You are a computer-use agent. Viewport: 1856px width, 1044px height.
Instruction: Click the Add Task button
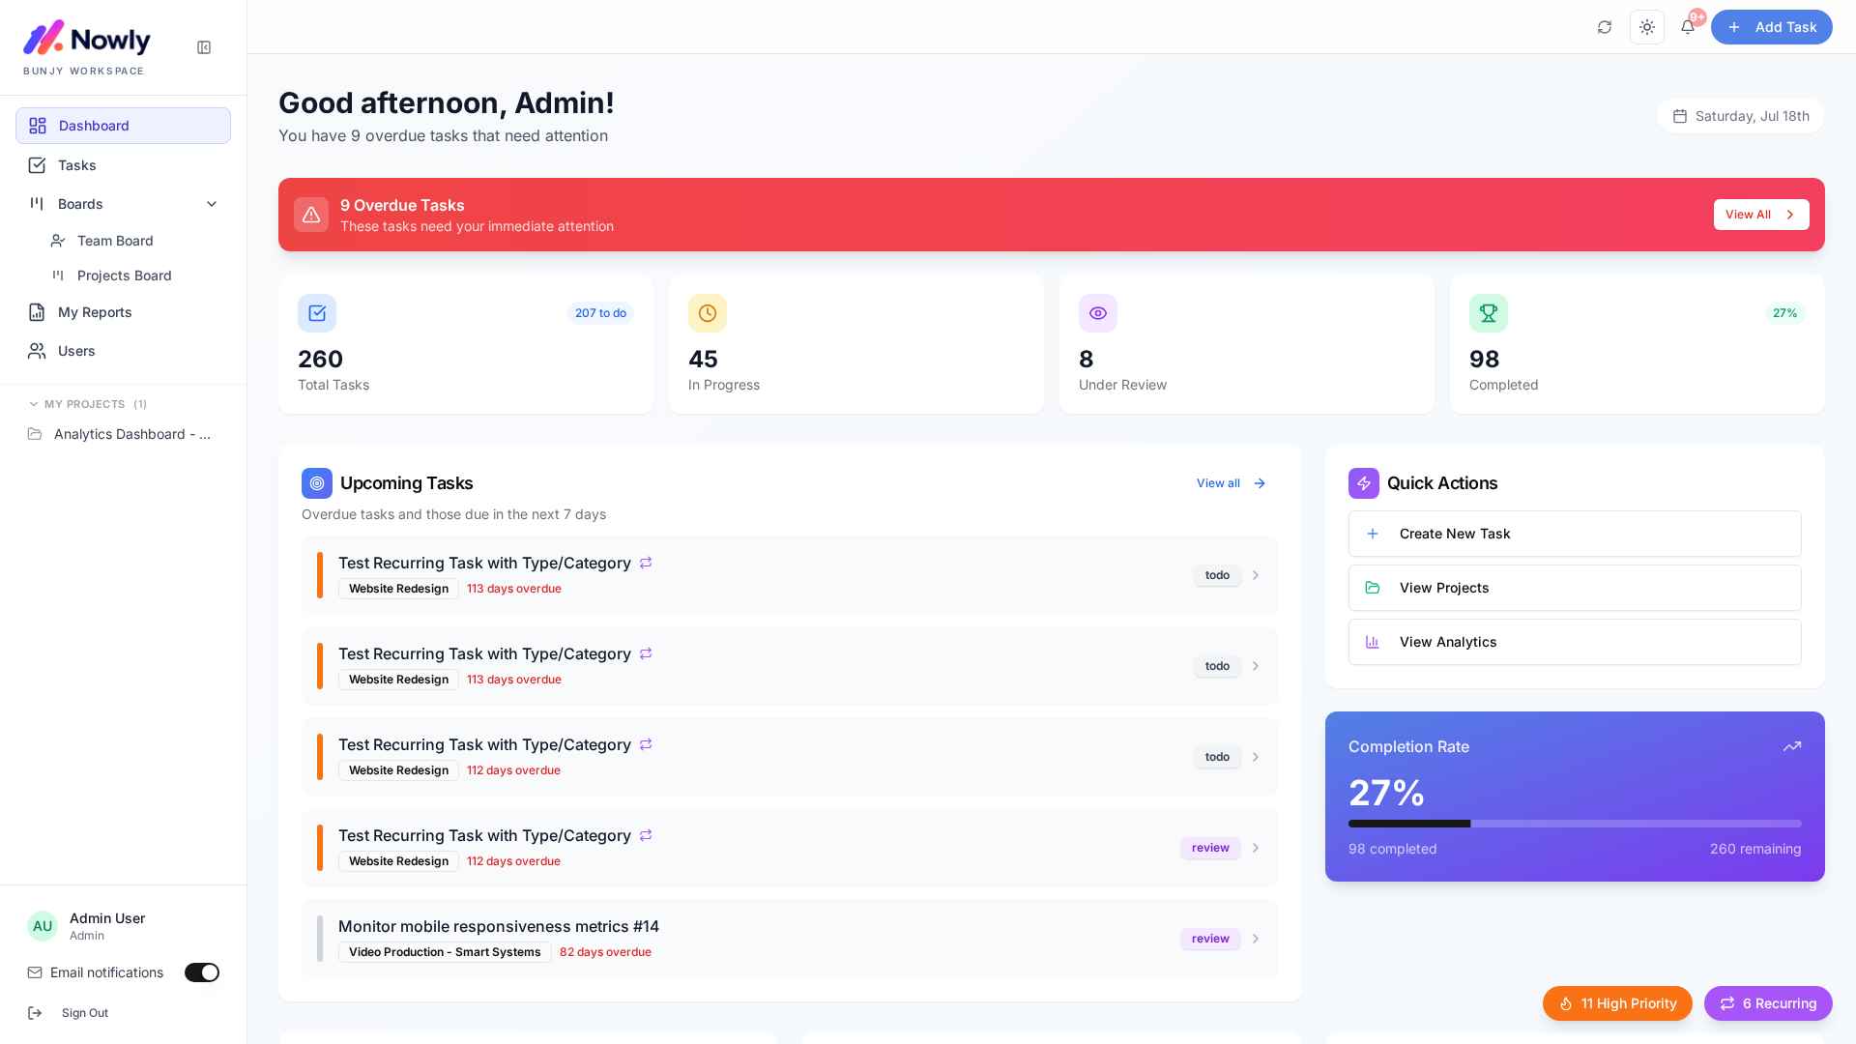click(1772, 27)
